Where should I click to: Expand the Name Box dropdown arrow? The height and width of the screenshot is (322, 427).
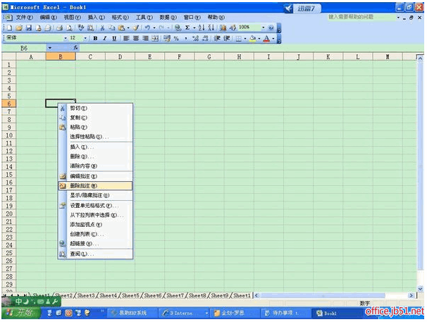[49, 48]
